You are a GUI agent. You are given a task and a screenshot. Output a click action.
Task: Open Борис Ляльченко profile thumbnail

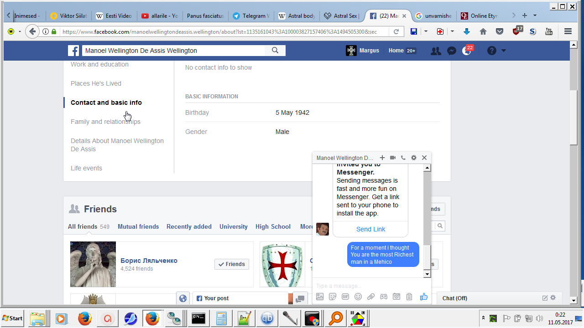point(93,264)
